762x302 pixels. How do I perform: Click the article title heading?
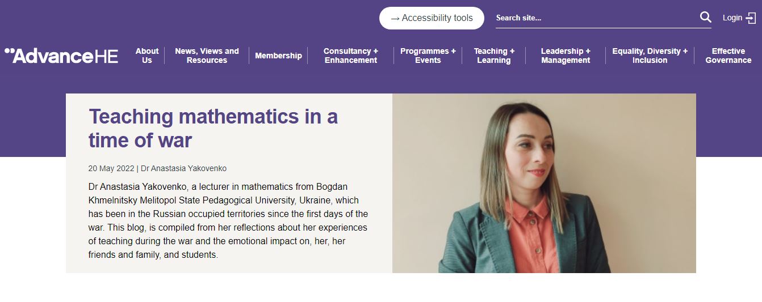point(213,128)
